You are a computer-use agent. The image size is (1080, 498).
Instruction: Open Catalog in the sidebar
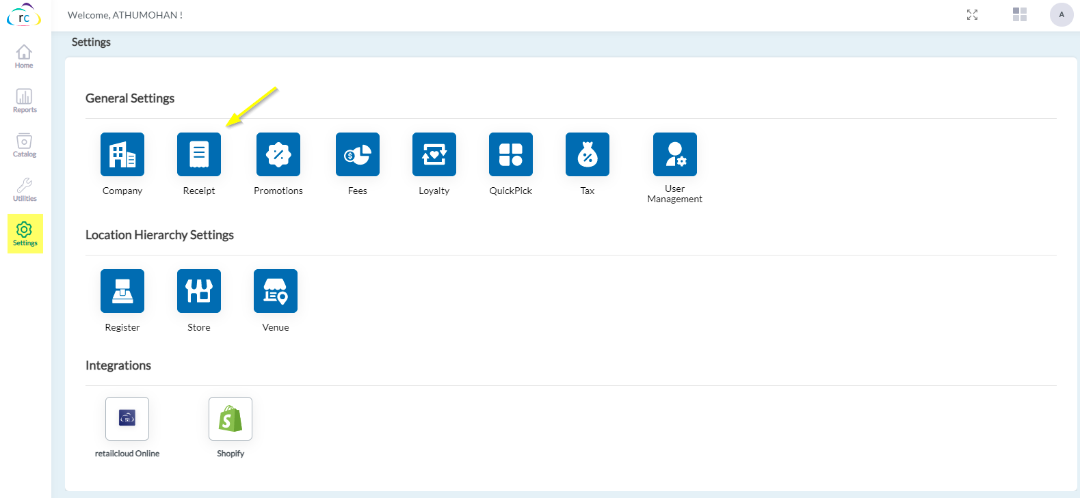[x=25, y=146]
